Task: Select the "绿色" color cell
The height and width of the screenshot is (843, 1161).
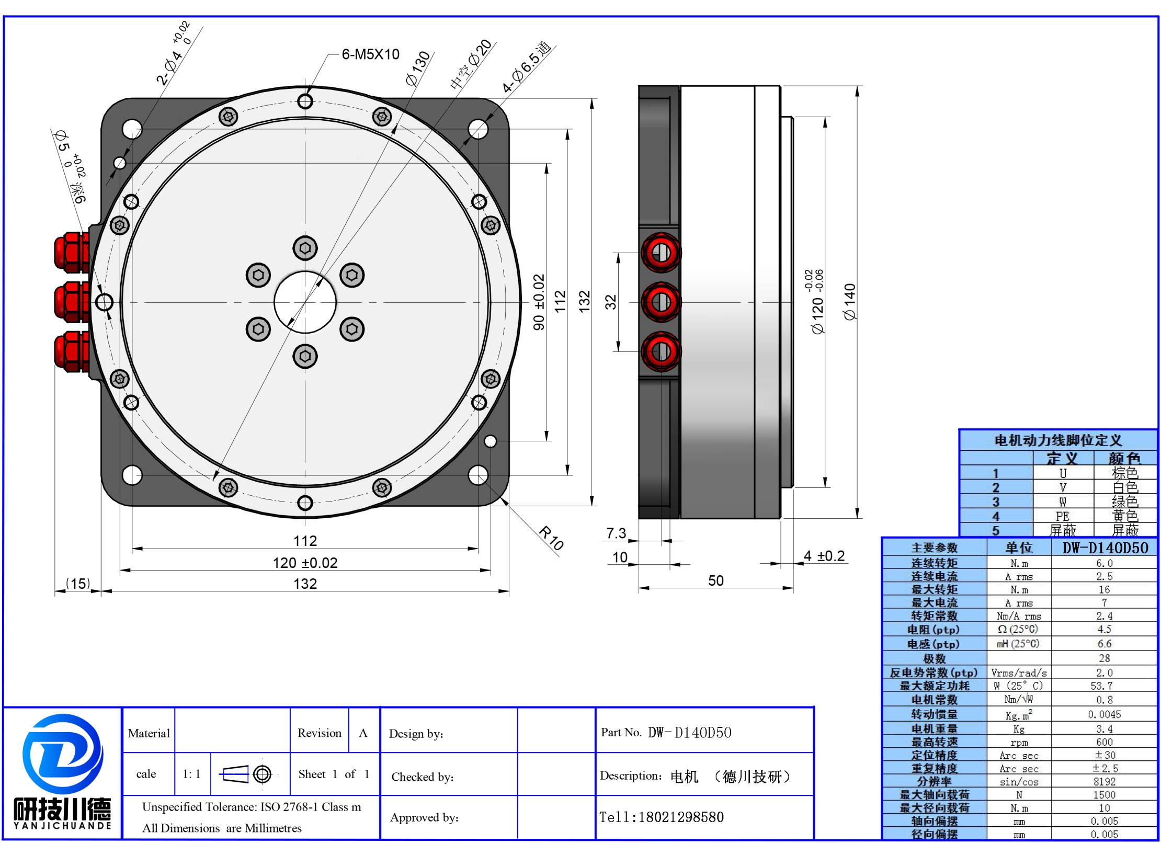Action: [x=1125, y=502]
